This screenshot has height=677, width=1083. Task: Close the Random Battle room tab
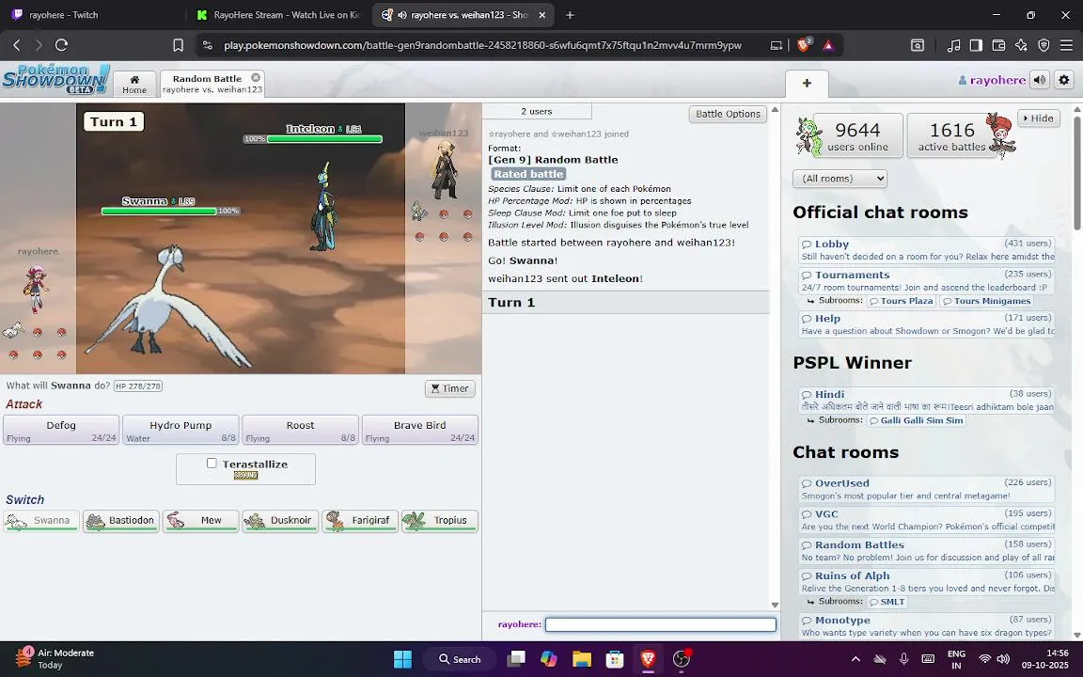[x=256, y=77]
